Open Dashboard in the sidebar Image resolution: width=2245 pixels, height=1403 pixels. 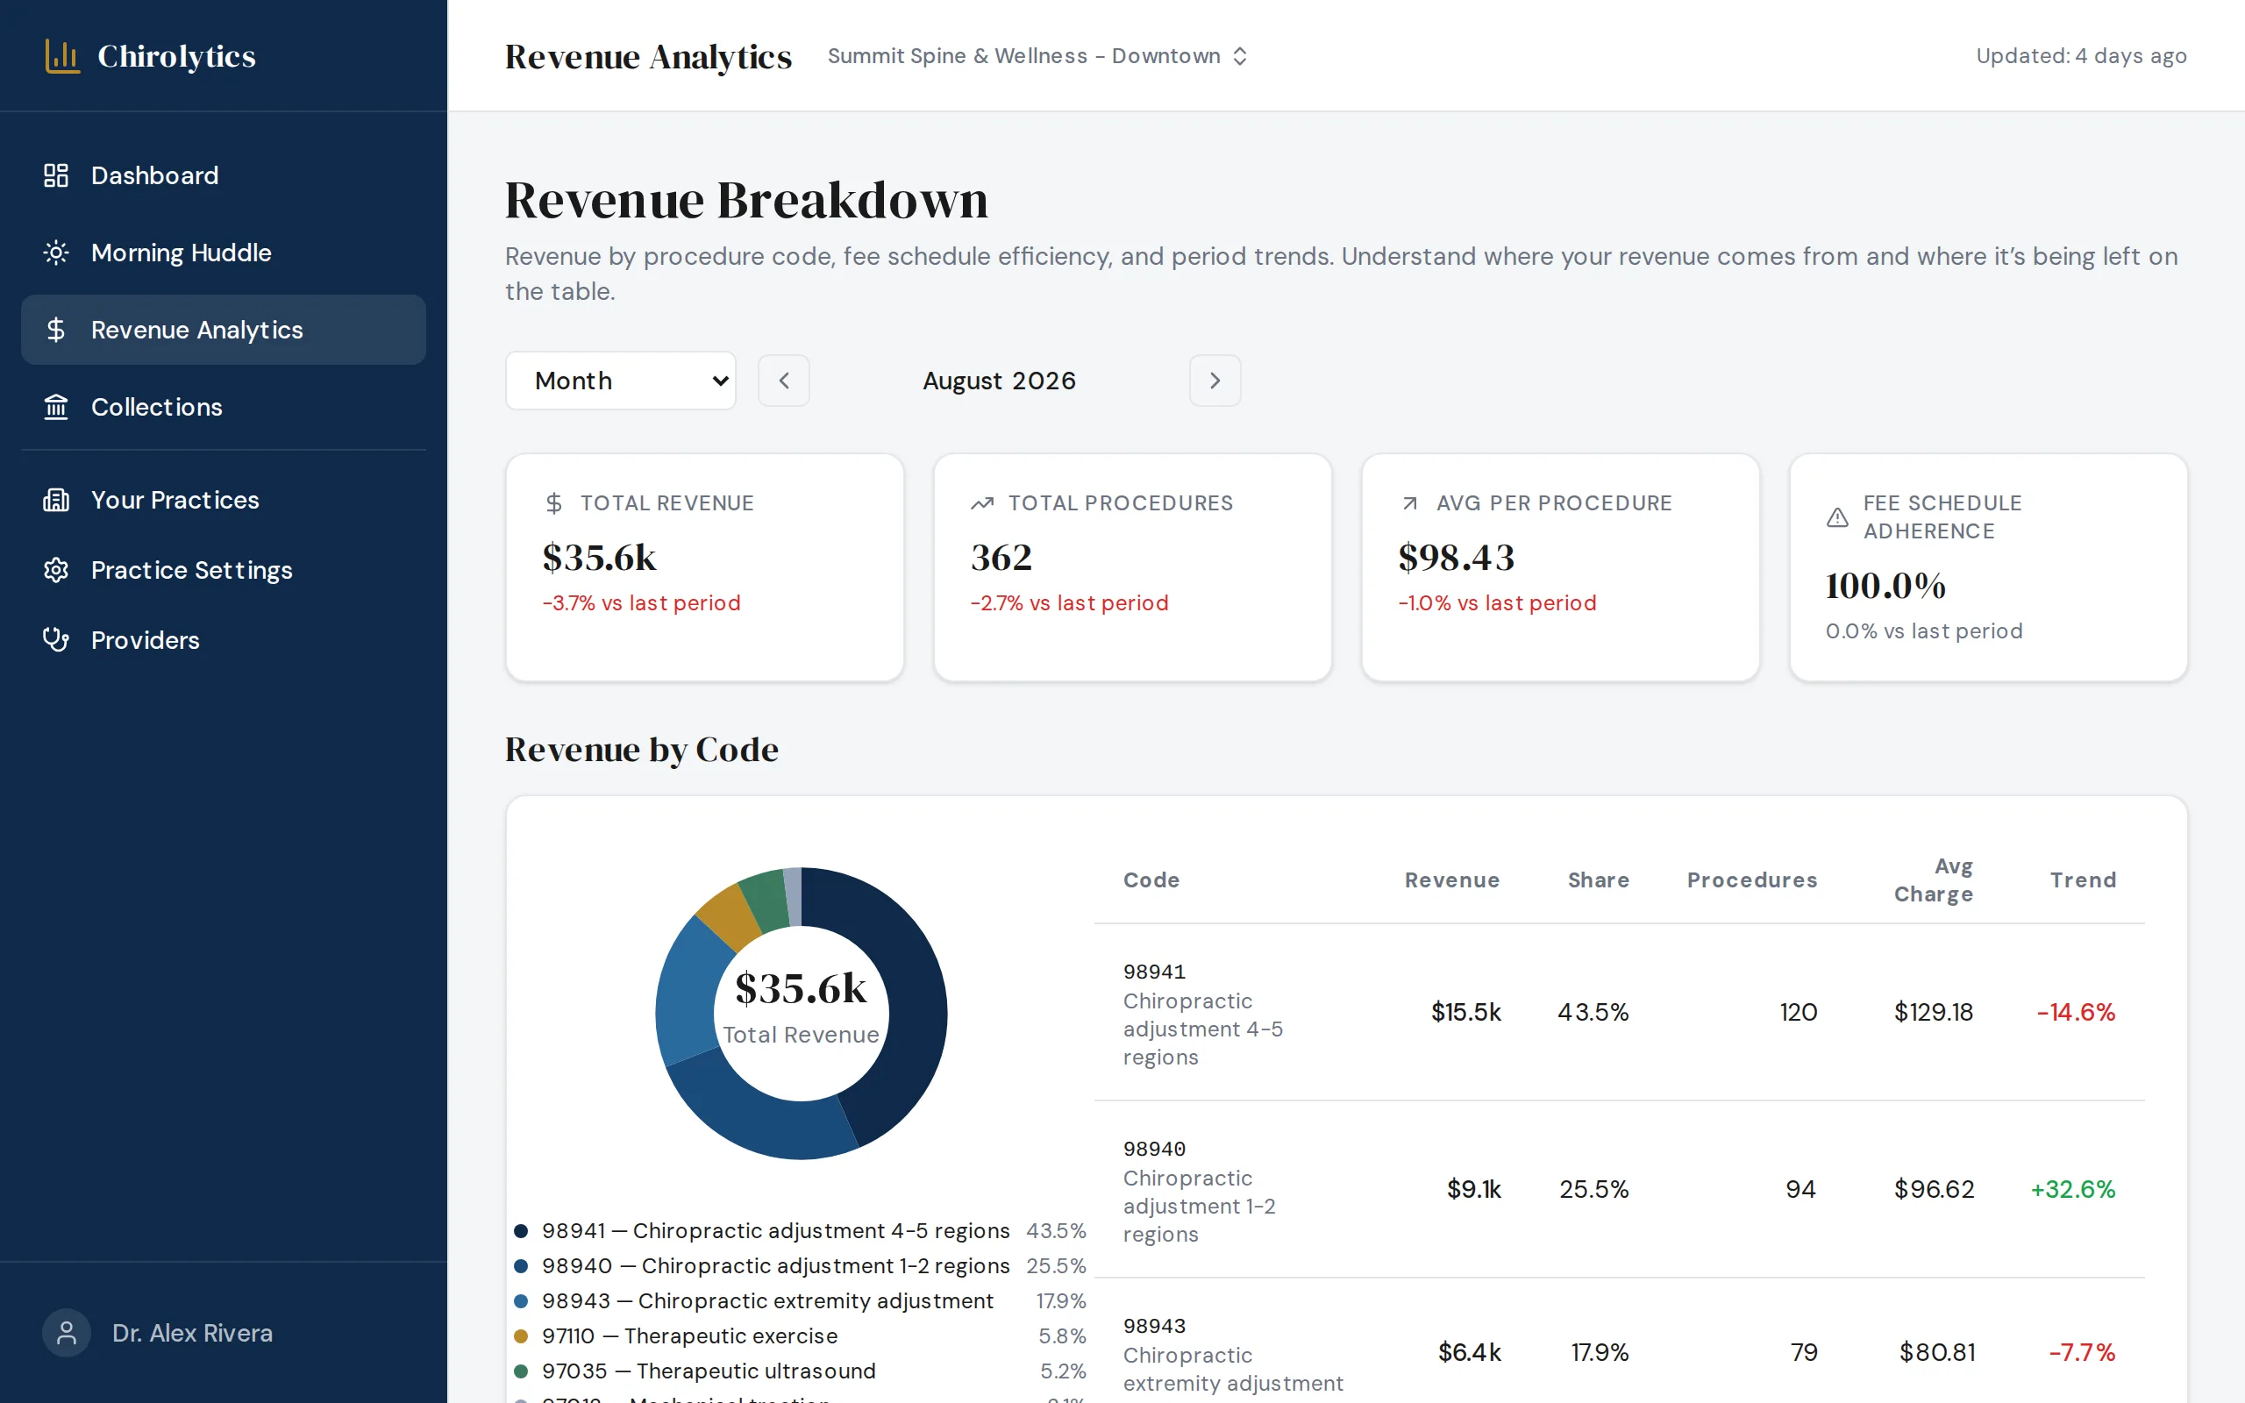click(x=224, y=175)
